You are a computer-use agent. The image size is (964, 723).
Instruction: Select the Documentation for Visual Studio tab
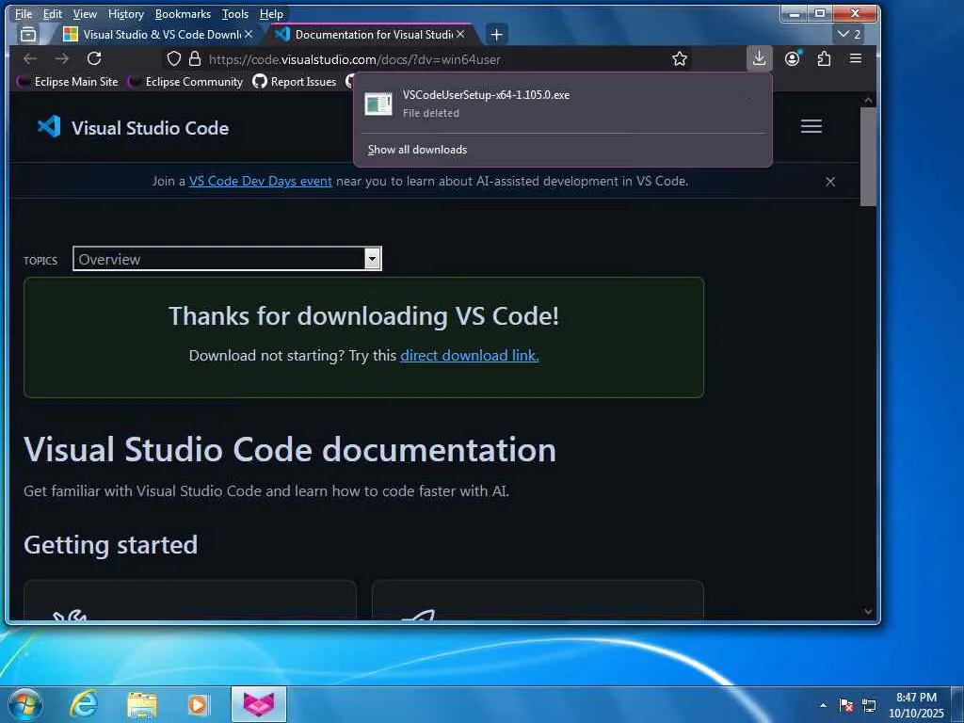[371, 35]
